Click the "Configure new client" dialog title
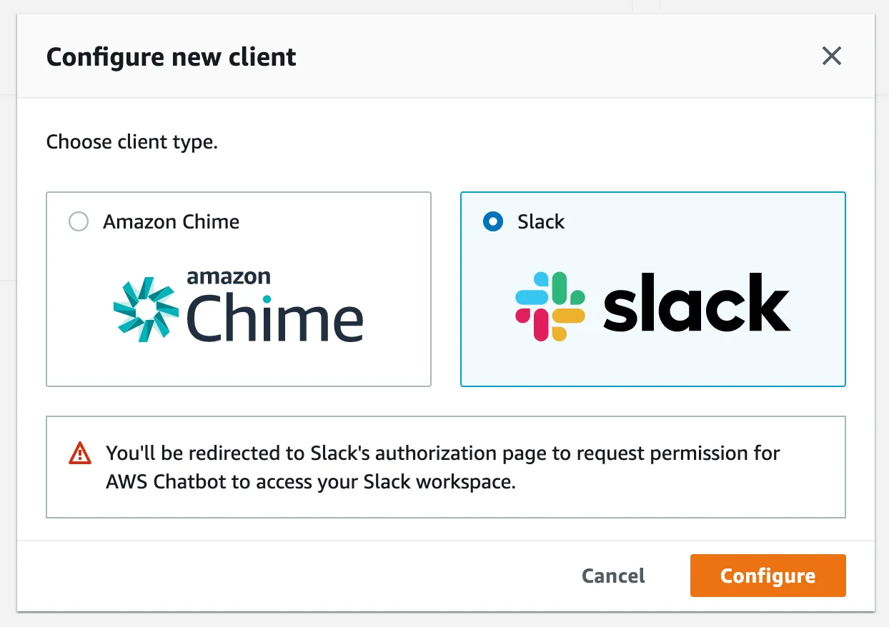The image size is (889, 627). click(171, 56)
